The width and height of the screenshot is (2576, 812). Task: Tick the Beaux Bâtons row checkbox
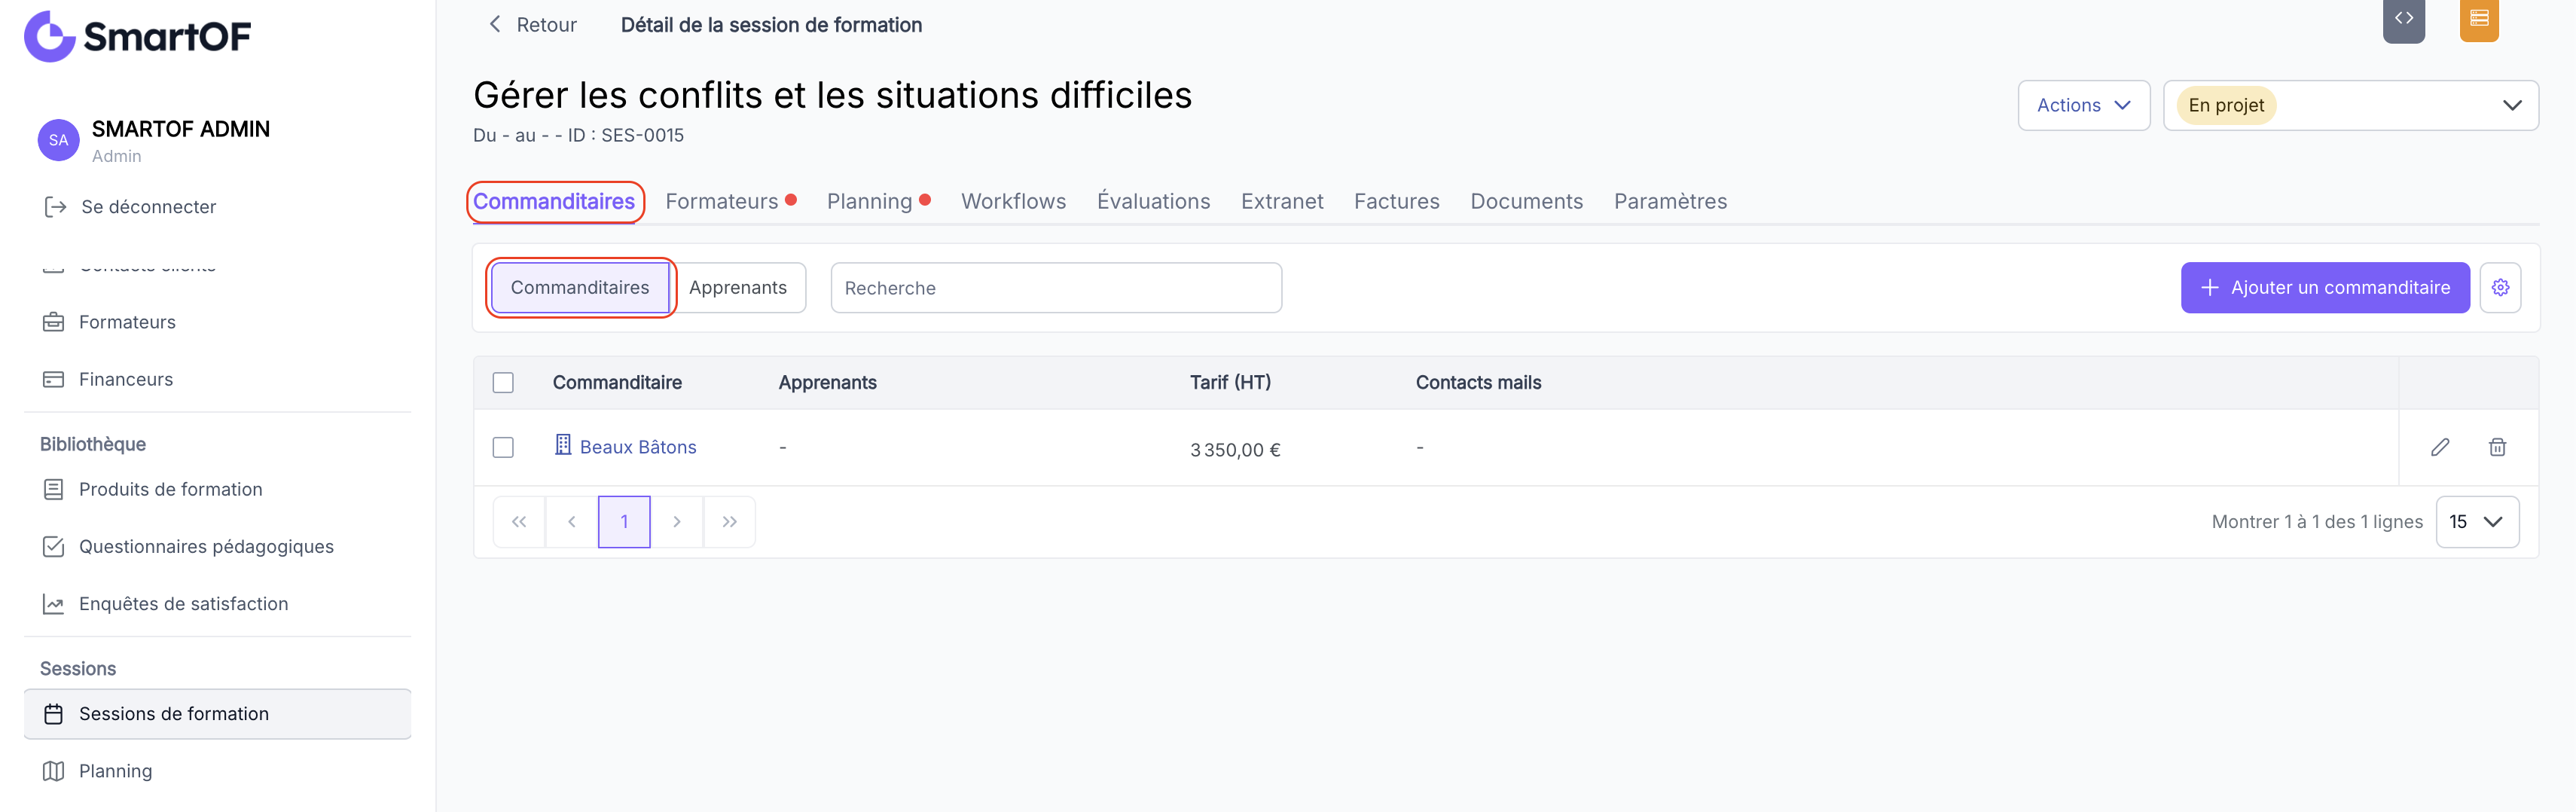[x=503, y=447]
